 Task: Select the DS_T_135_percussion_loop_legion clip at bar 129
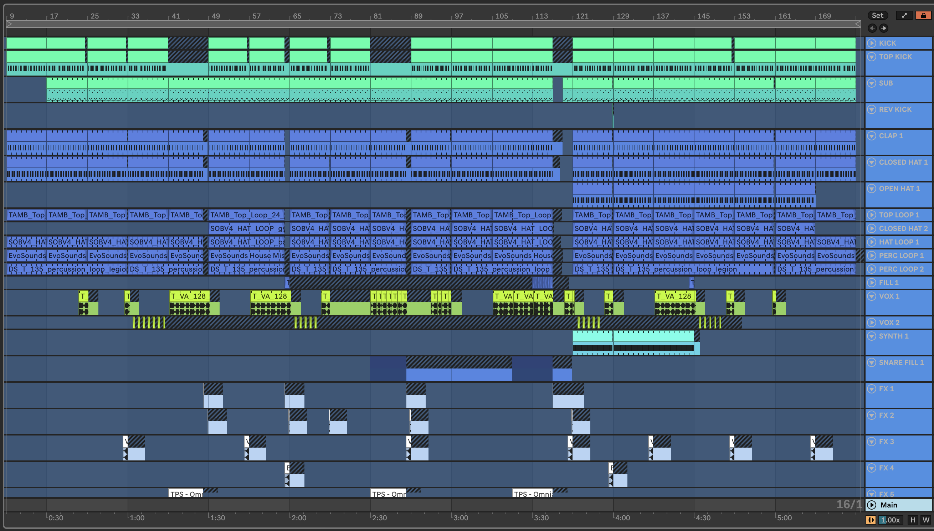point(694,269)
